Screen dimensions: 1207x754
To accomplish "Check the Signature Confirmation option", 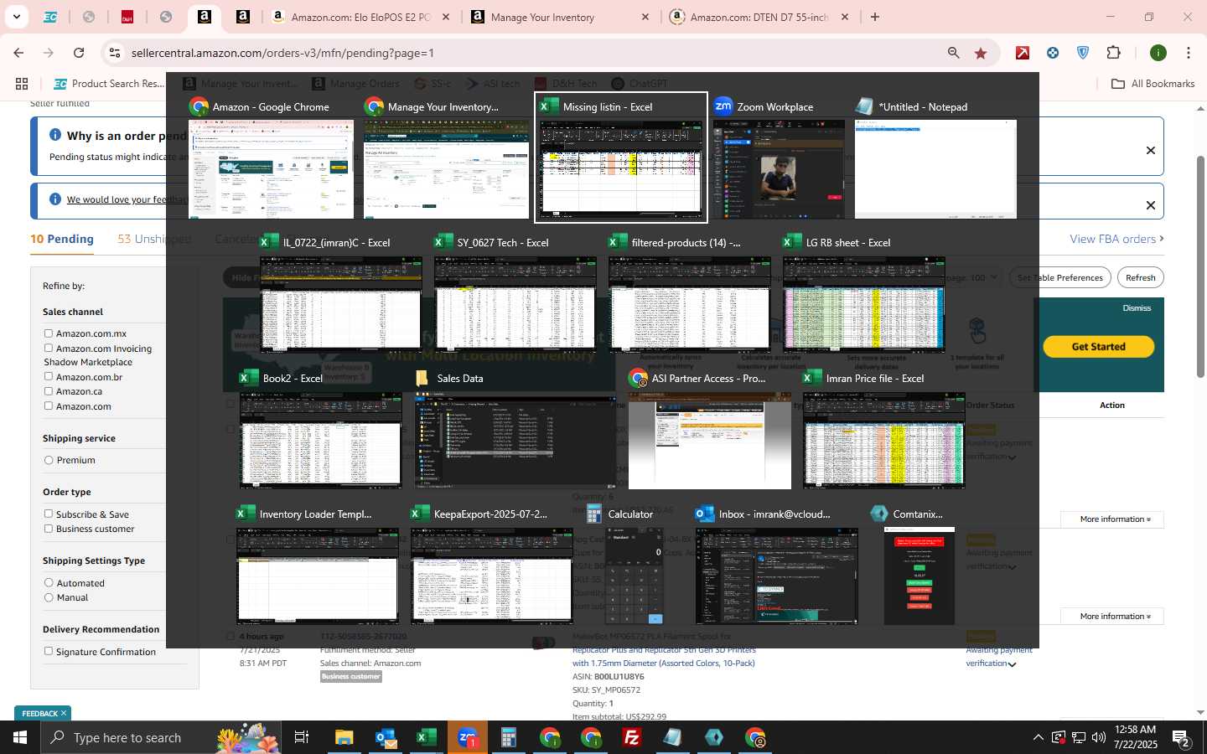I will [x=49, y=652].
